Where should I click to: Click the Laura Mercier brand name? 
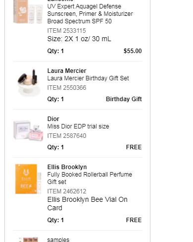67,71
